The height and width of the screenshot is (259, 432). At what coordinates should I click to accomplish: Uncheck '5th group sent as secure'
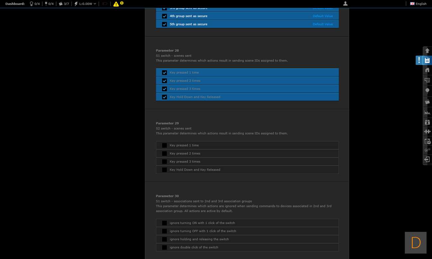pyautogui.click(x=164, y=24)
